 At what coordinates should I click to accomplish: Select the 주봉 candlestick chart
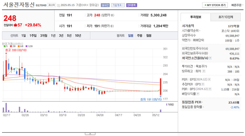(139, 36)
